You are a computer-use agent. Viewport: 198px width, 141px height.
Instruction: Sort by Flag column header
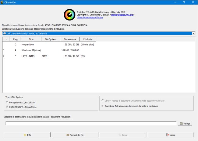coord(16,39)
